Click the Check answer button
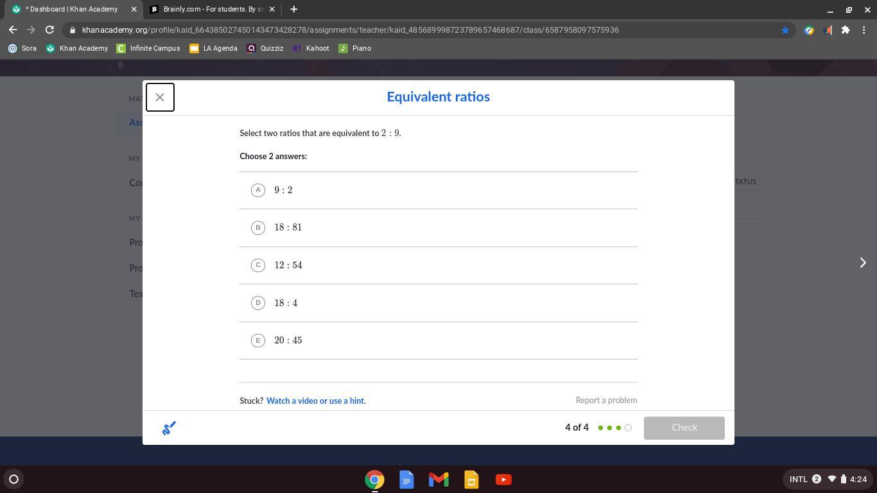 [684, 428]
